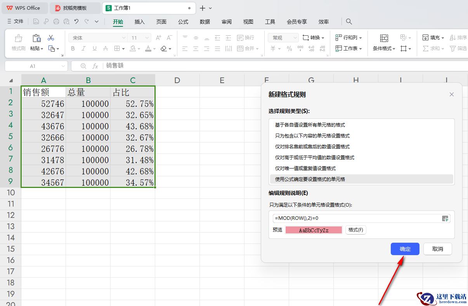The image size is (468, 306).
Task: Switch to the View (视图) tab
Action: tap(248, 22)
